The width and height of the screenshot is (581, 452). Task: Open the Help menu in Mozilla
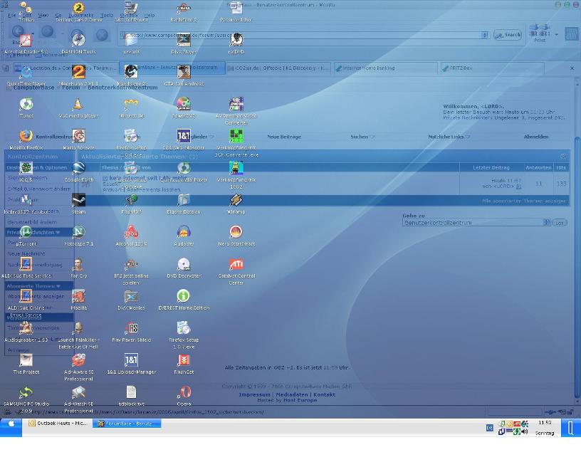click(150, 15)
